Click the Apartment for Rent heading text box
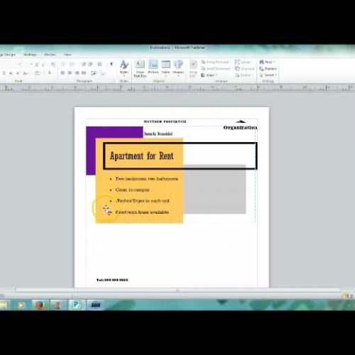The height and width of the screenshot is (355, 355). tap(180, 155)
